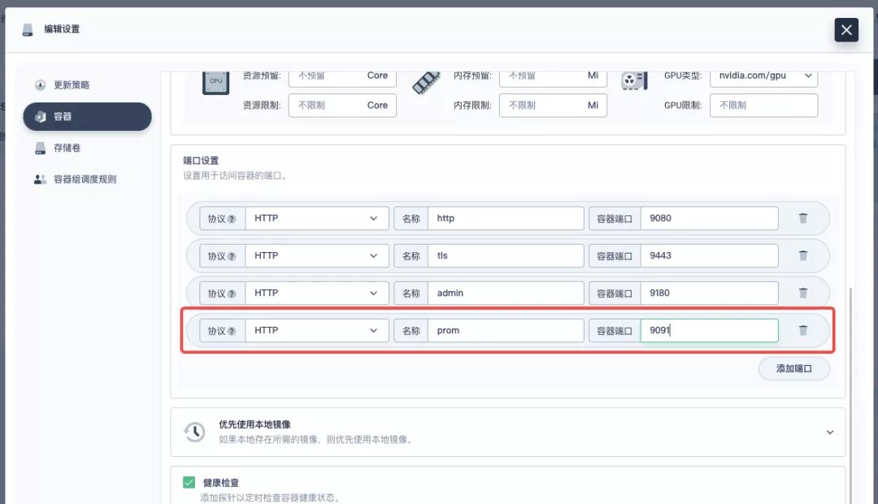Viewport: 878px width, 504px height.
Task: Click protocol help icon in tls row
Action: 232,257
